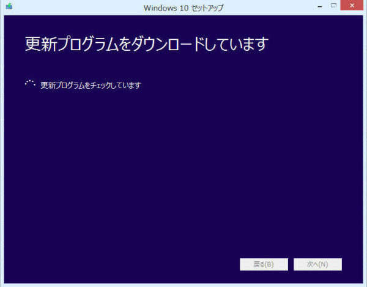Viewport: 367px width, 287px height.
Task: Click the spinning progress indicator dots
Action: [x=30, y=83]
